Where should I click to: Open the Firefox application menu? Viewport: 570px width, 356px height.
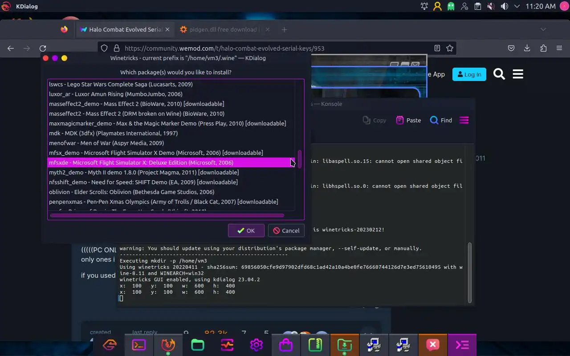(559, 48)
